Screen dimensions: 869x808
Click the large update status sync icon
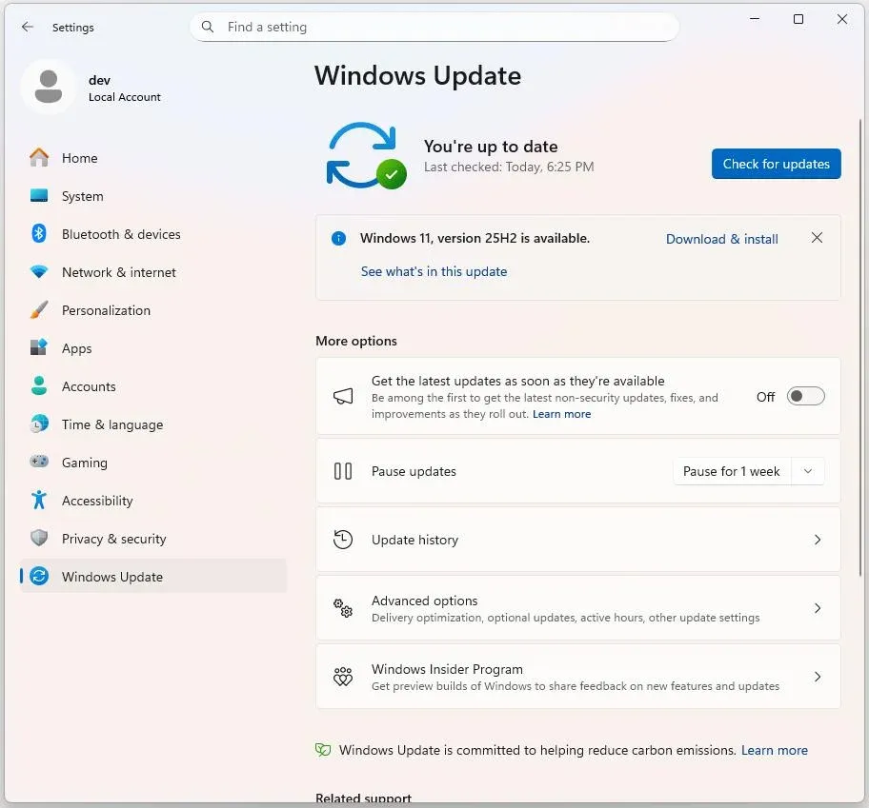click(366, 155)
